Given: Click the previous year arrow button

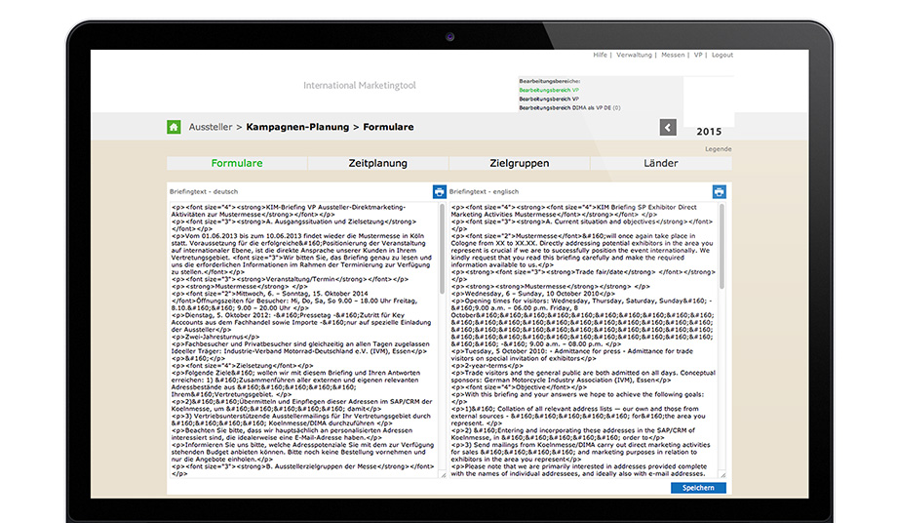Looking at the screenshot, I should 668,128.
